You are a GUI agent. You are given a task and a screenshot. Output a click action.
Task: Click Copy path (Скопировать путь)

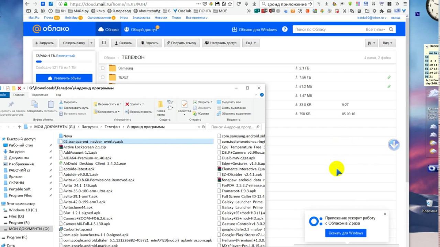pos(74,108)
